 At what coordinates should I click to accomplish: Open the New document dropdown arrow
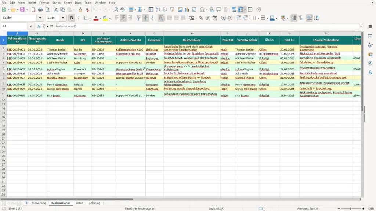(8, 10)
